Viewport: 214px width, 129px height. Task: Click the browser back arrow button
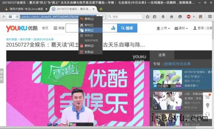[x=4, y=17]
